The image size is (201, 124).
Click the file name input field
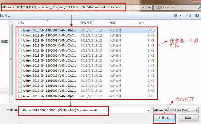84,110
